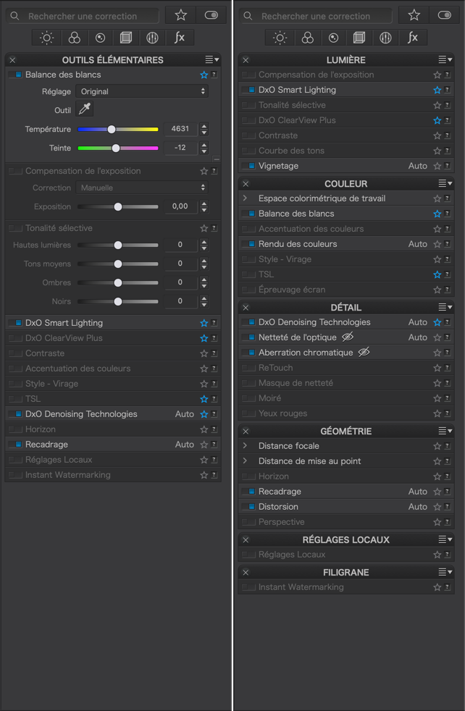Select the Geometry palette icon in left panel
The height and width of the screenshot is (711, 465).
[x=126, y=38]
